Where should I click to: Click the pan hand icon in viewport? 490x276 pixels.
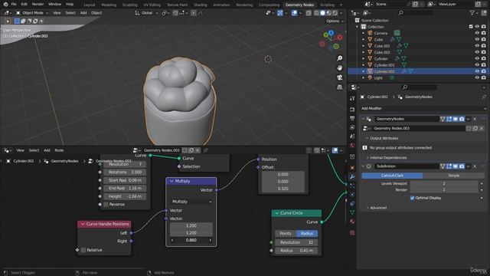tap(339, 68)
